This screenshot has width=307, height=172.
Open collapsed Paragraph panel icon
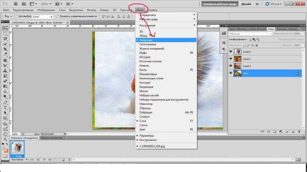point(224,49)
